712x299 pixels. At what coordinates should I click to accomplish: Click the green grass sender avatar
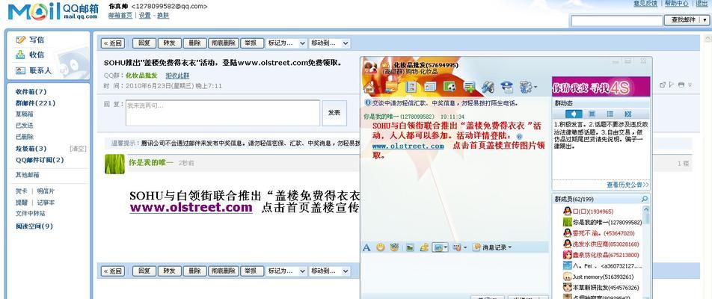click(x=114, y=164)
